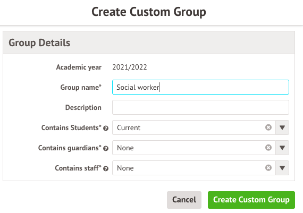This screenshot has height=213, width=303.
Task: Click the green Create Custom Group button
Action: 251,200
